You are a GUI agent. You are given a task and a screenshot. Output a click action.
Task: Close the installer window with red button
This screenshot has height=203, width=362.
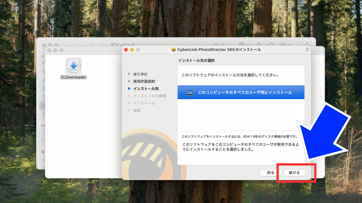(126, 50)
